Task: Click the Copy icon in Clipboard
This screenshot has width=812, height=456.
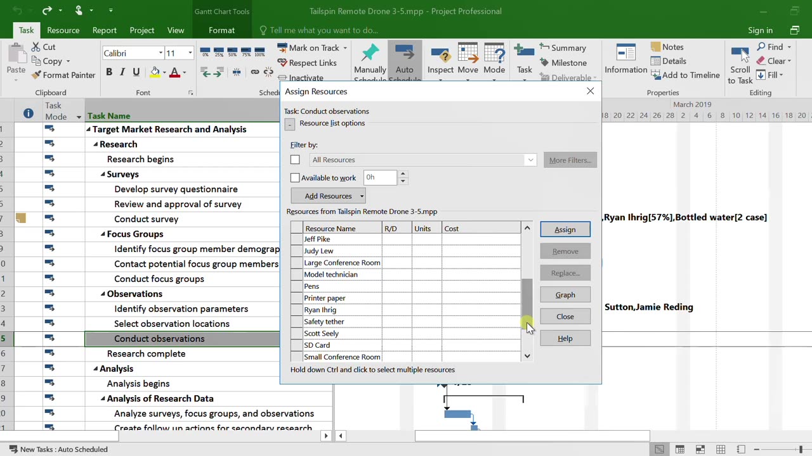Action: click(35, 61)
